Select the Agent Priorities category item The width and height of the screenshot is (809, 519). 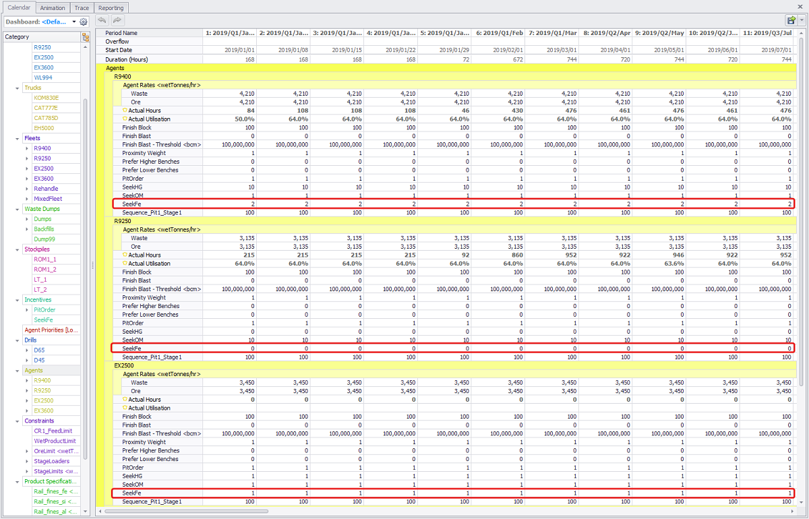click(53, 330)
